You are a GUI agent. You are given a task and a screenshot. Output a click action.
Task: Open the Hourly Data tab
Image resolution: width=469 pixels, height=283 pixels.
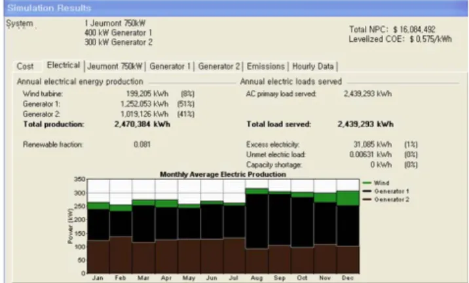click(x=313, y=66)
